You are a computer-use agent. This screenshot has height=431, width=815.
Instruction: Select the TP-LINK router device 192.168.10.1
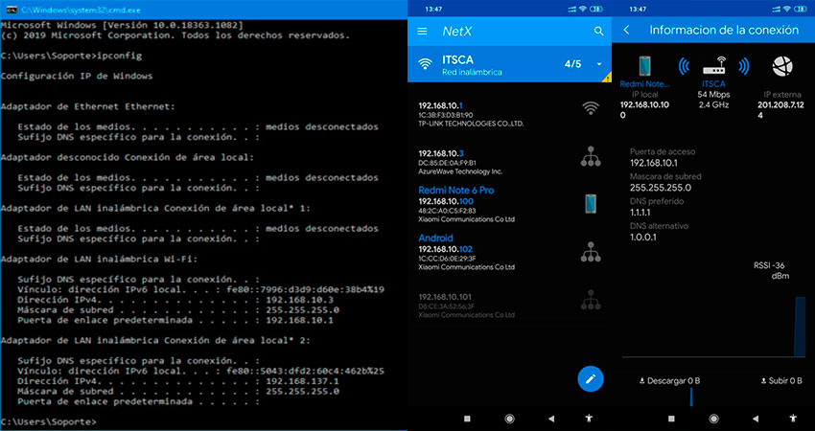[x=479, y=114]
